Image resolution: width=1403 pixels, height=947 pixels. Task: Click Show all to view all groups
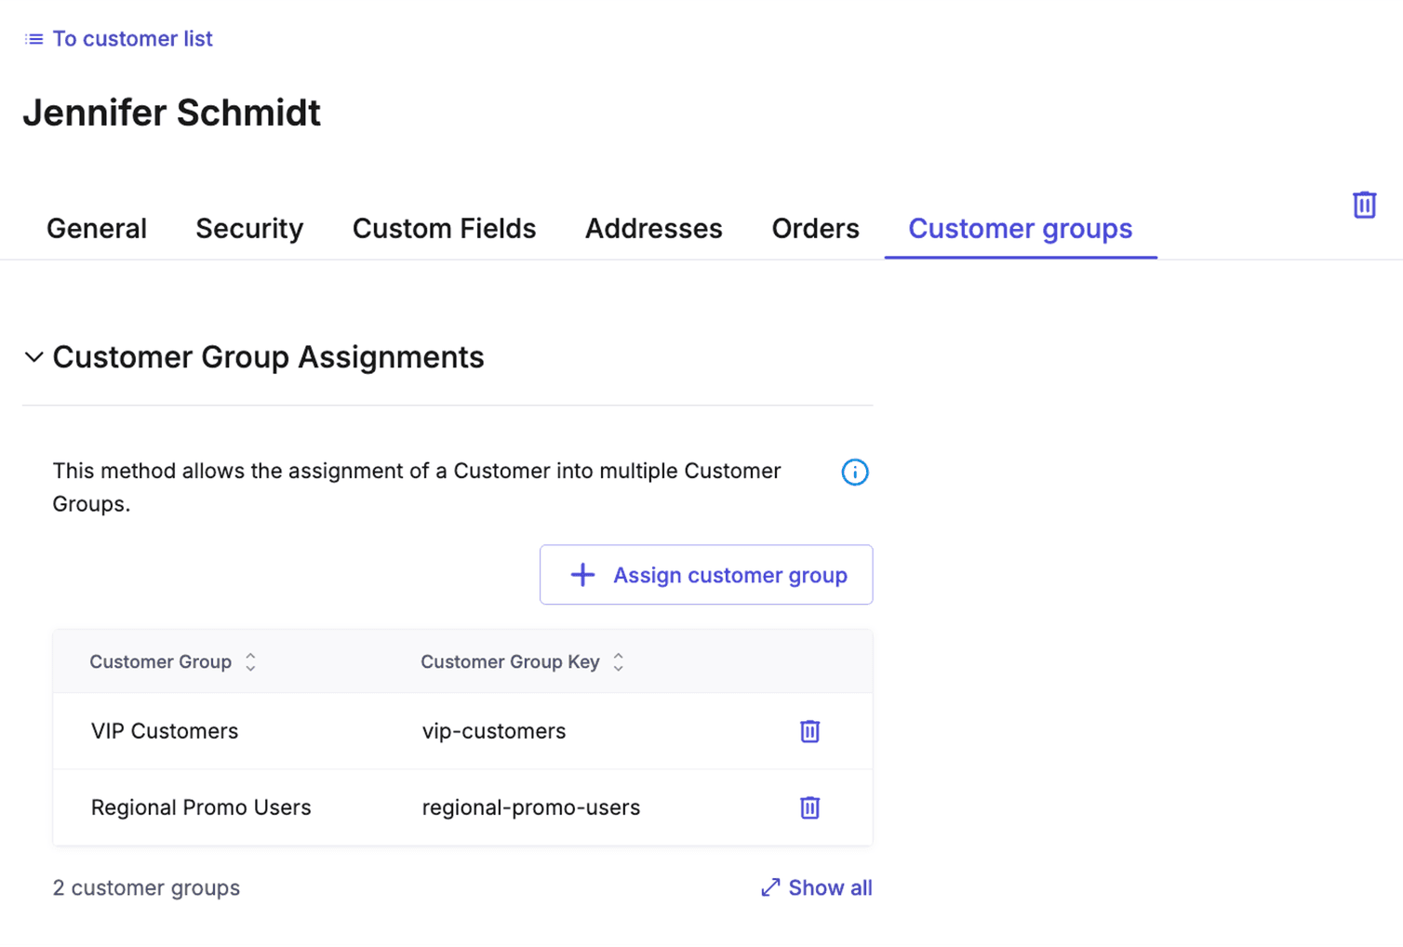830,887
